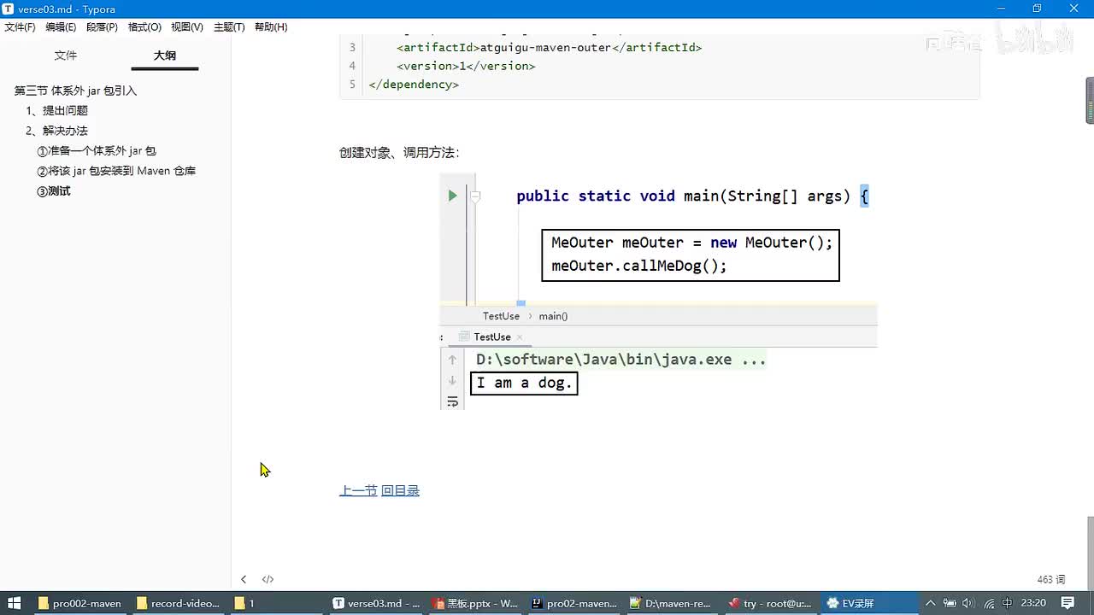Switch to verse03.md Typora taskbar button
The image size is (1094, 615).
coord(376,603)
